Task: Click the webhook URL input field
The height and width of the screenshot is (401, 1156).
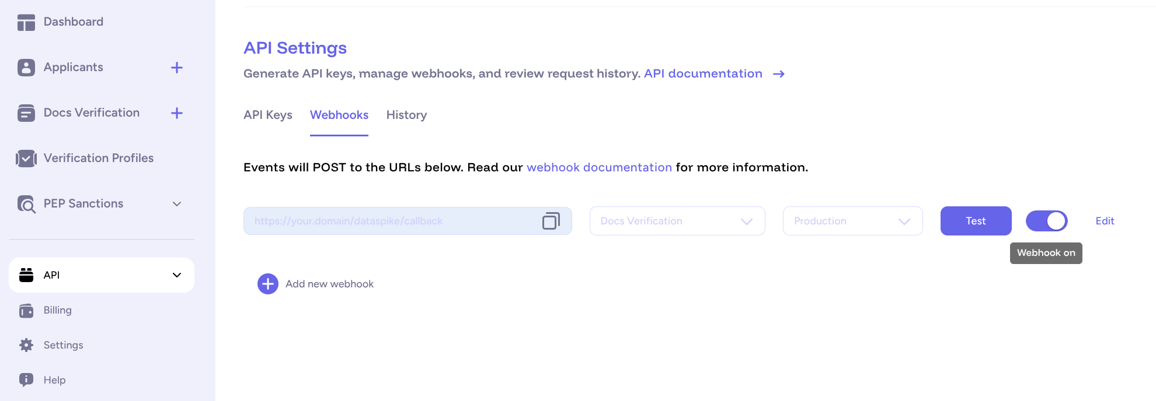Action: 408,221
